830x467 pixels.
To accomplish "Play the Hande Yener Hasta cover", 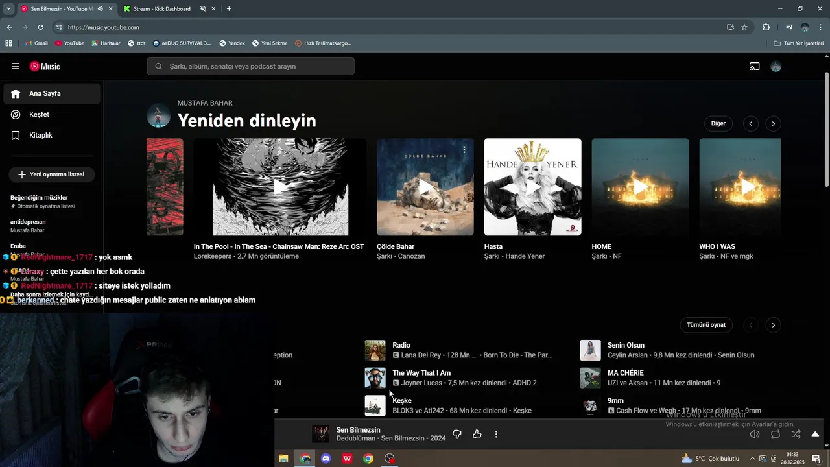I will tap(533, 187).
